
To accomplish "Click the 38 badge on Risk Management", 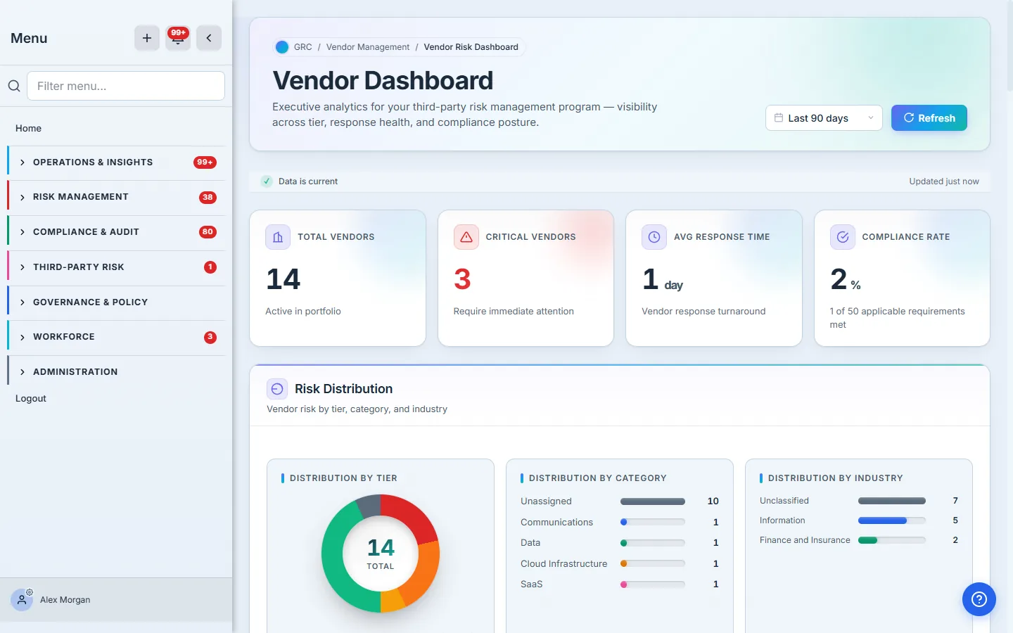I will 208,198.
